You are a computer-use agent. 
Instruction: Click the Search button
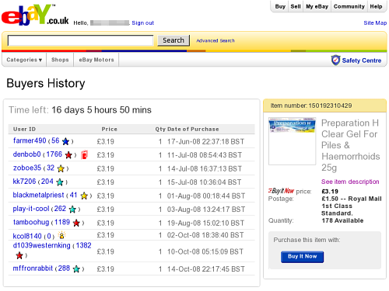pos(173,40)
